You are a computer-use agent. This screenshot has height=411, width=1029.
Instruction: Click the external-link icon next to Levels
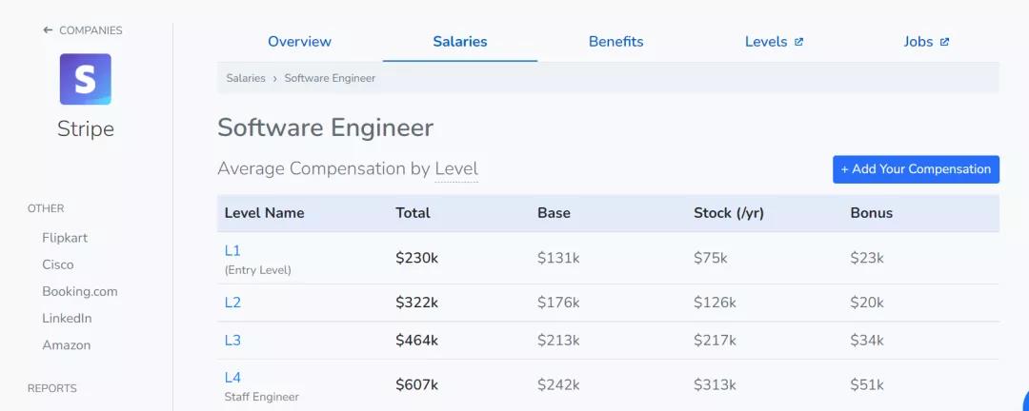798,42
